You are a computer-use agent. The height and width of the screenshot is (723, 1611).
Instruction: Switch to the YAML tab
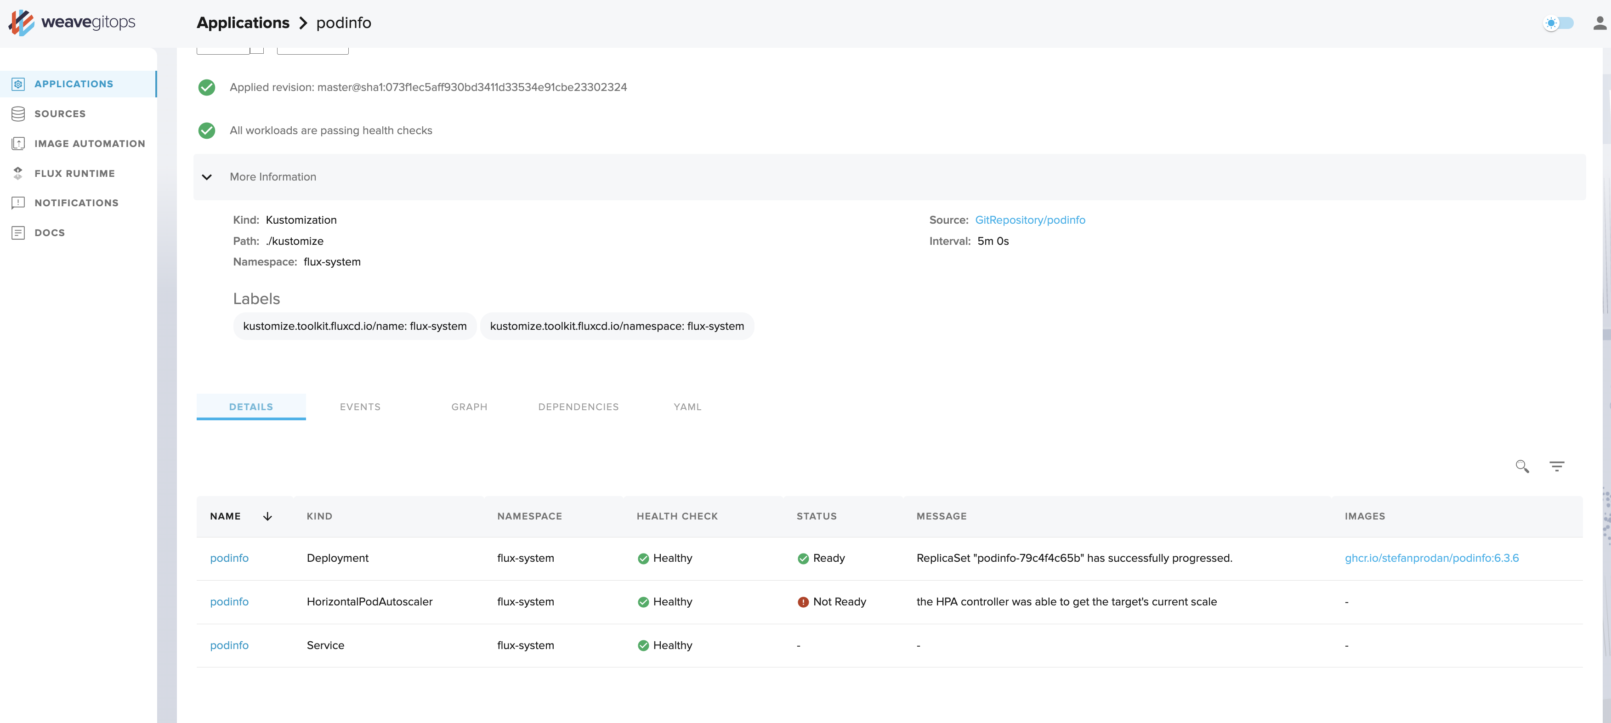[687, 407]
